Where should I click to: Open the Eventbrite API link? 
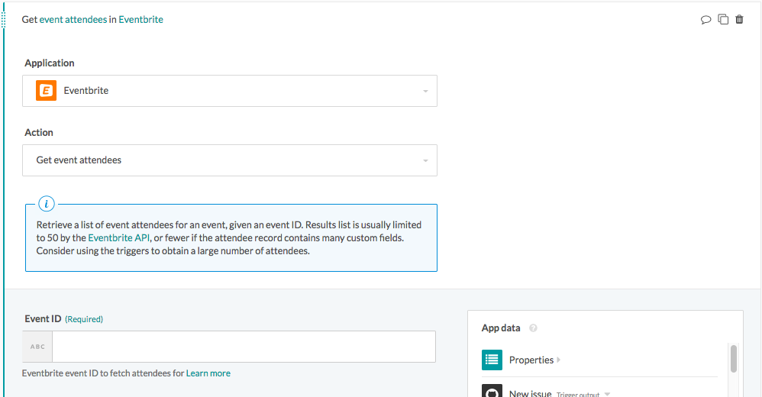119,238
